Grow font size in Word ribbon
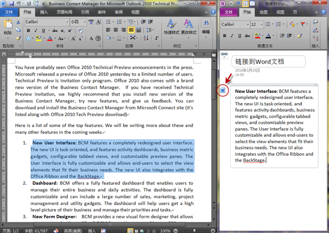329x233 pixels. click(x=73, y=38)
